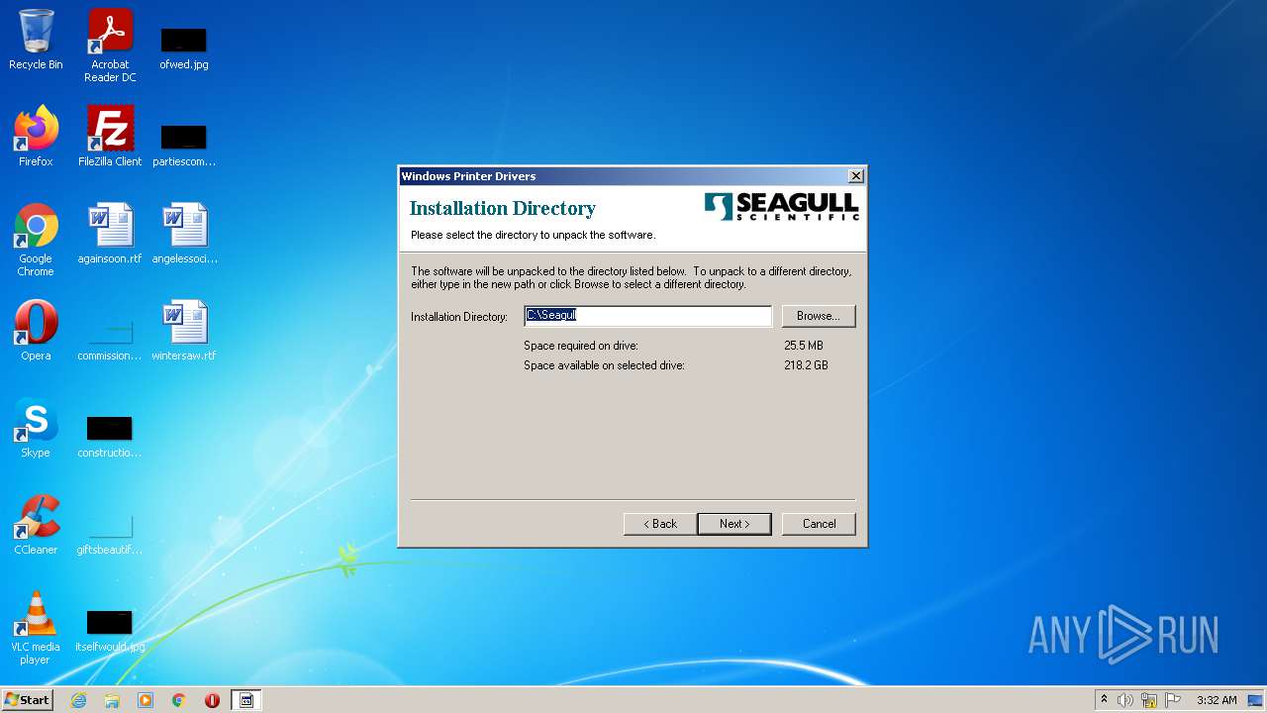1267x713 pixels.
Task: Launch Acrobat Reader DC shortcut
Action: 110,45
